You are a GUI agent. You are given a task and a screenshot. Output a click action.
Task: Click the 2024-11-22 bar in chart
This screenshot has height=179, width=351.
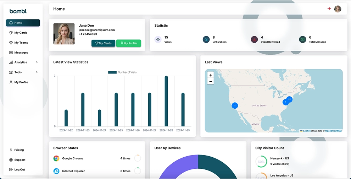(x=66, y=118)
